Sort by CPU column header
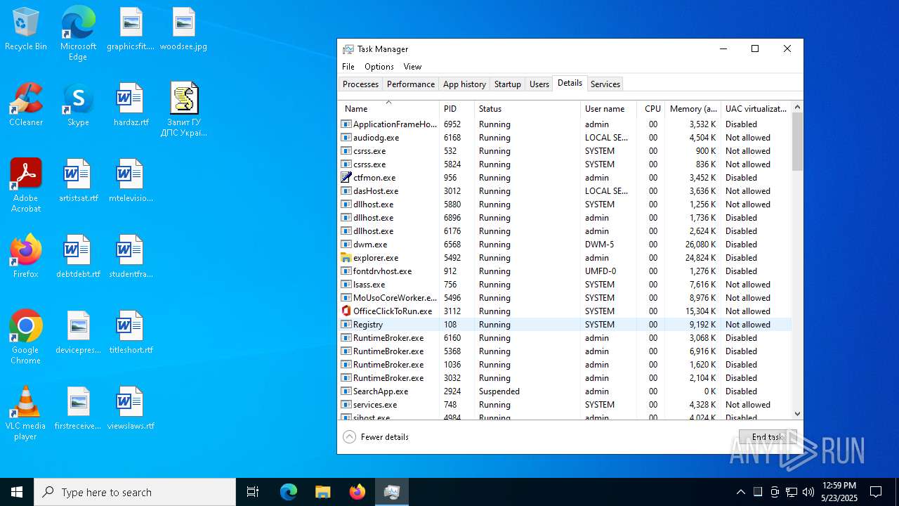The height and width of the screenshot is (506, 899). [652, 109]
